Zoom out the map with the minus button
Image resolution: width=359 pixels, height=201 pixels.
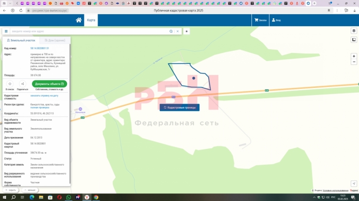click(354, 62)
